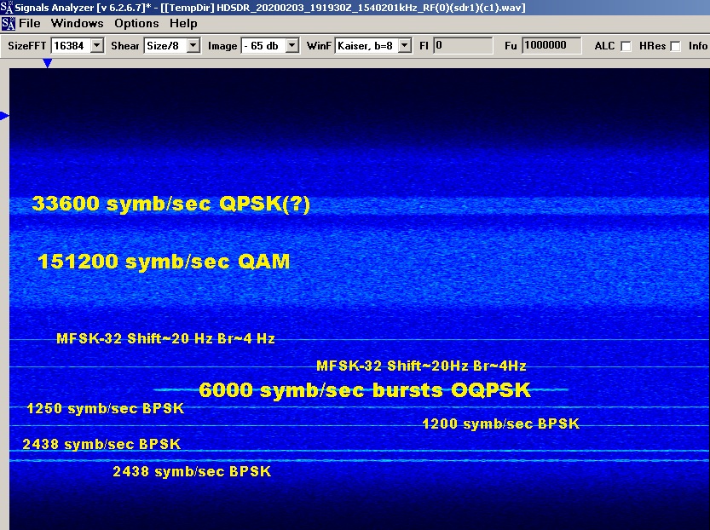Click the Signals Analyzer app icon in menu bar
This screenshot has height=530, width=710.
(x=9, y=24)
